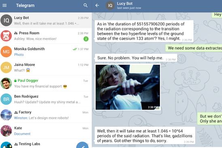
Task: Click green secret chat lock icon
Action: tap(15, 81)
